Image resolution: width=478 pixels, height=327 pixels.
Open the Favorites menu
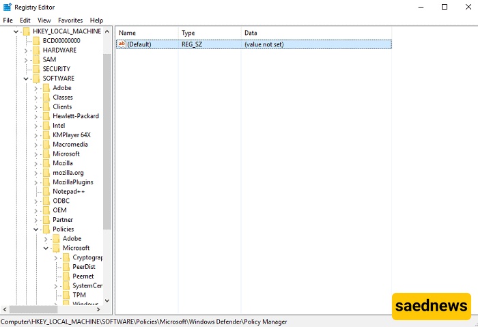coord(70,20)
